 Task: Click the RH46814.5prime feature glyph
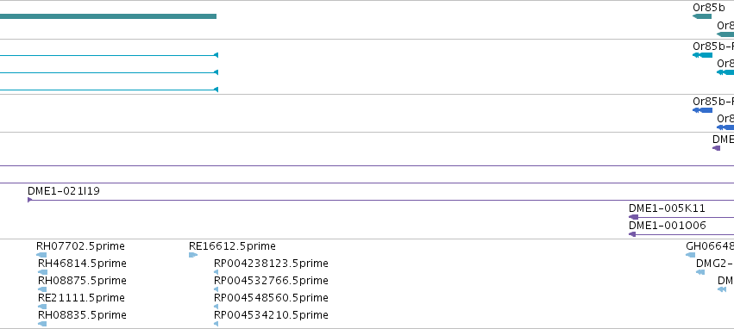(42, 272)
